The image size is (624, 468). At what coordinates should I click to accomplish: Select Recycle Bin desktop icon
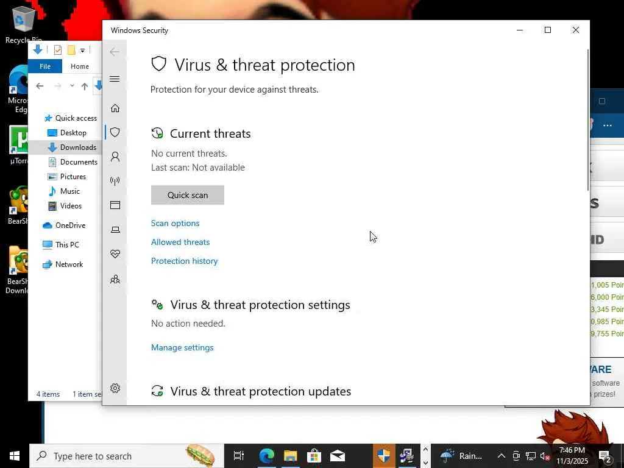[23, 24]
